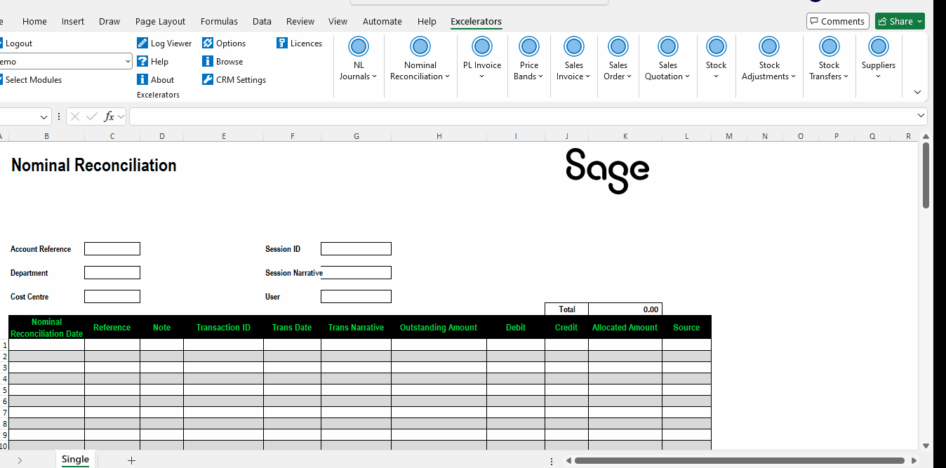
Task: Click the Nominal Reconciliation ribbon icon
Action: click(420, 47)
